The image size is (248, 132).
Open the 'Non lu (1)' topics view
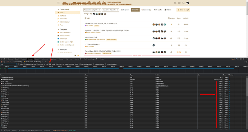(x=158, y=10)
